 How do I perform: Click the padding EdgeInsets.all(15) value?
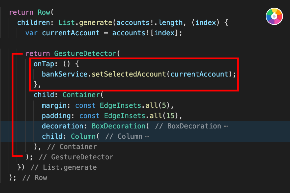141,116
